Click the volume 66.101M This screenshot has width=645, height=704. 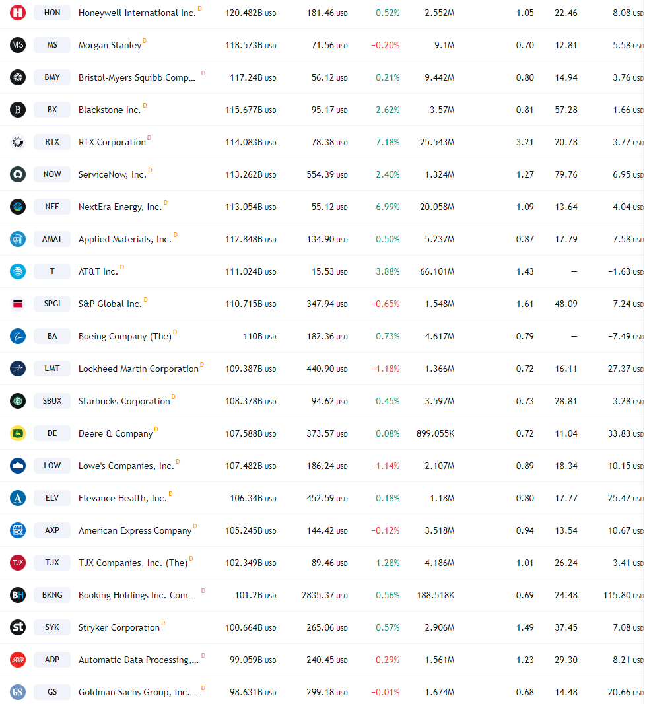pyautogui.click(x=437, y=271)
